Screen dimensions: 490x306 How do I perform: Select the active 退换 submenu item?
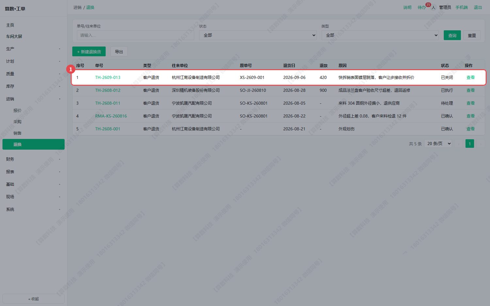tap(33, 145)
